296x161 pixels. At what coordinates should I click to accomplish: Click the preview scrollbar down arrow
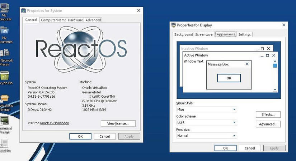275,89
